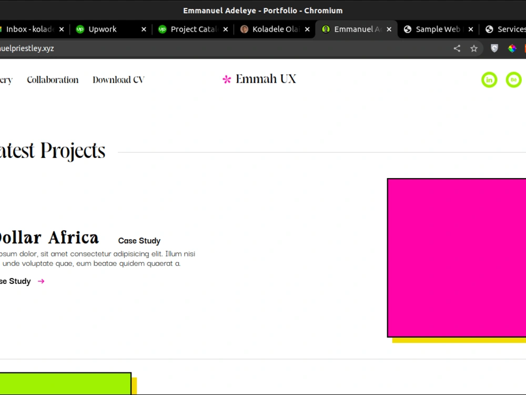Click the Latest Projects heading
This screenshot has height=395, width=526.
(52, 151)
